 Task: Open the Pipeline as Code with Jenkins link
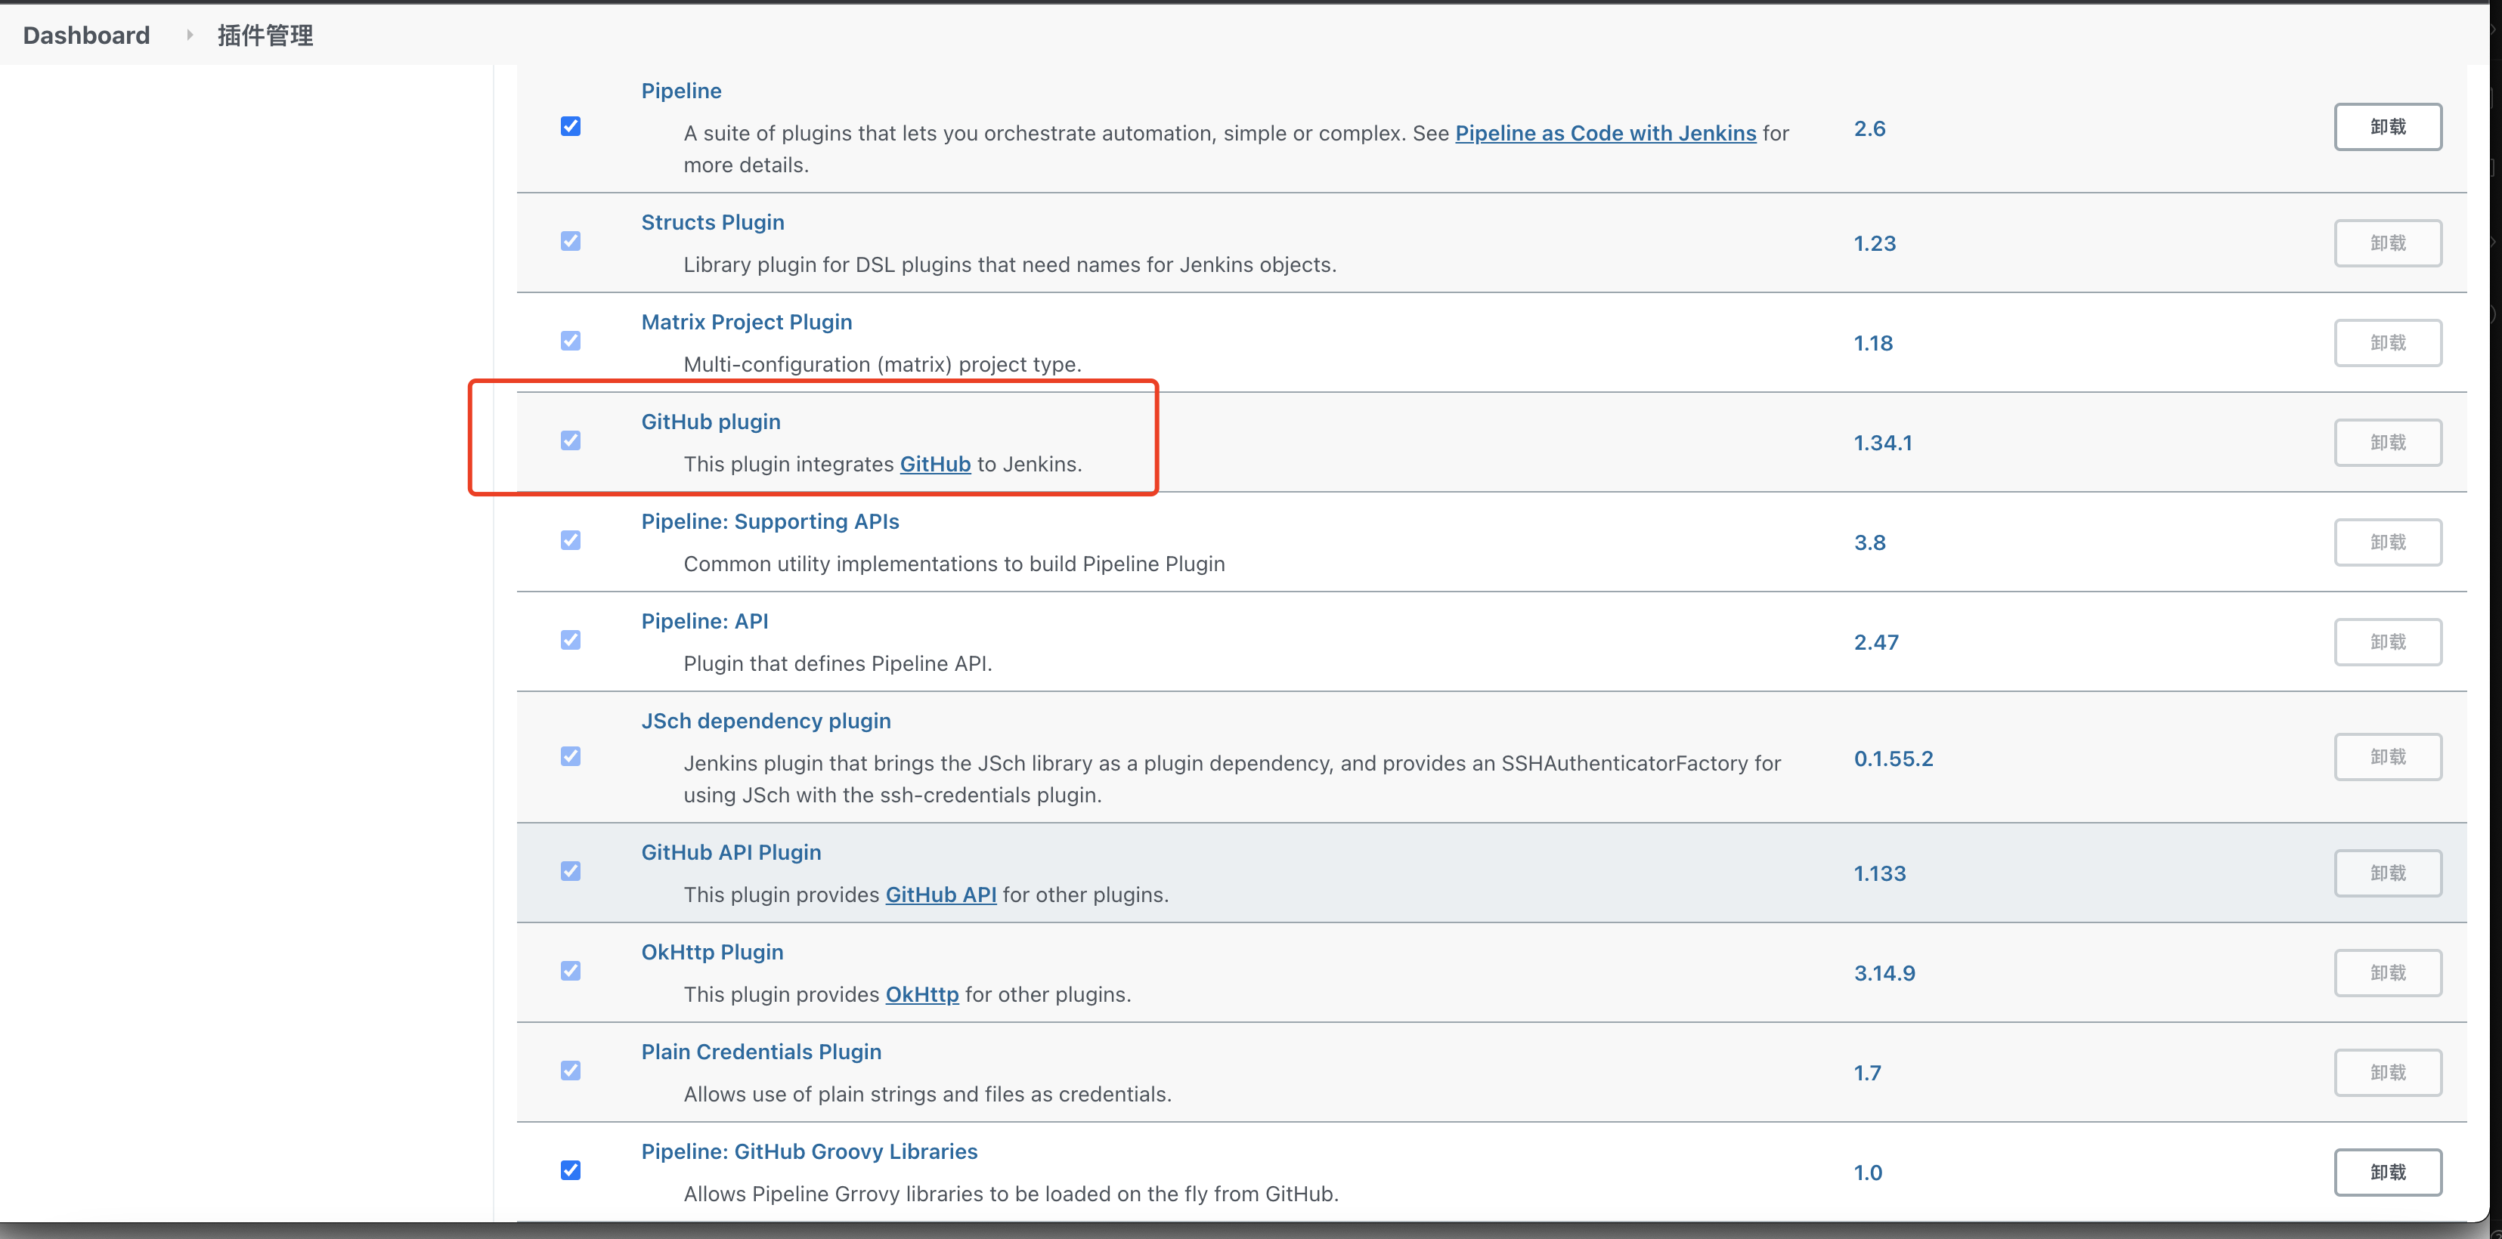[1605, 133]
